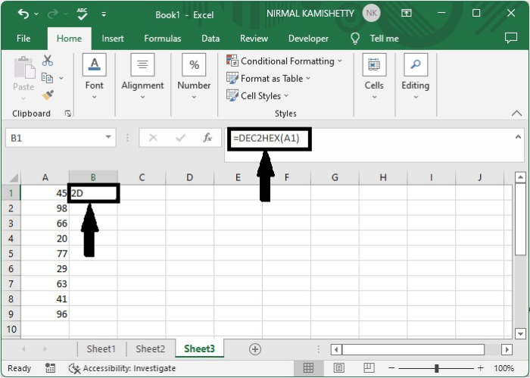This screenshot has height=378, width=530.
Task: Expand Copy options arrow
Action: pyautogui.click(x=61, y=78)
